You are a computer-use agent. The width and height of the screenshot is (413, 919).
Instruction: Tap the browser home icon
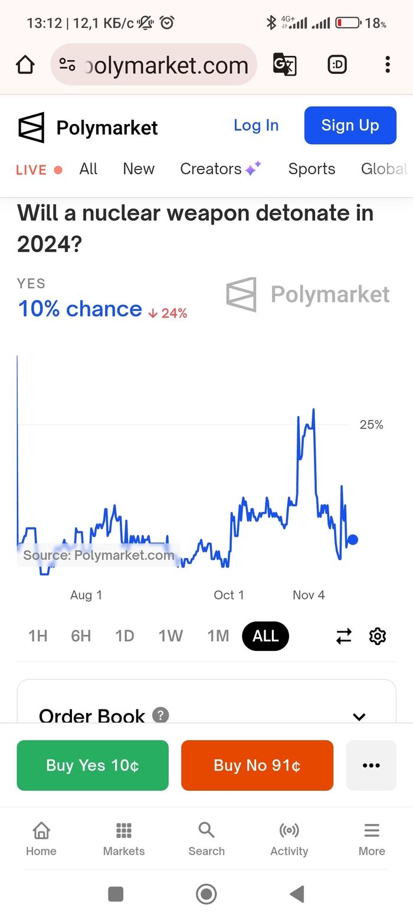[25, 65]
